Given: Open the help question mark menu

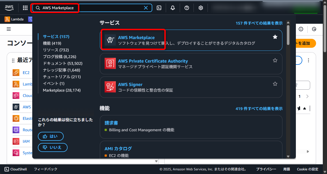Looking at the screenshot, I should coord(187,8).
